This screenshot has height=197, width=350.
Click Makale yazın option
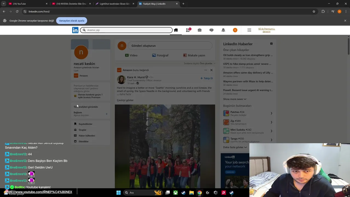(x=194, y=55)
